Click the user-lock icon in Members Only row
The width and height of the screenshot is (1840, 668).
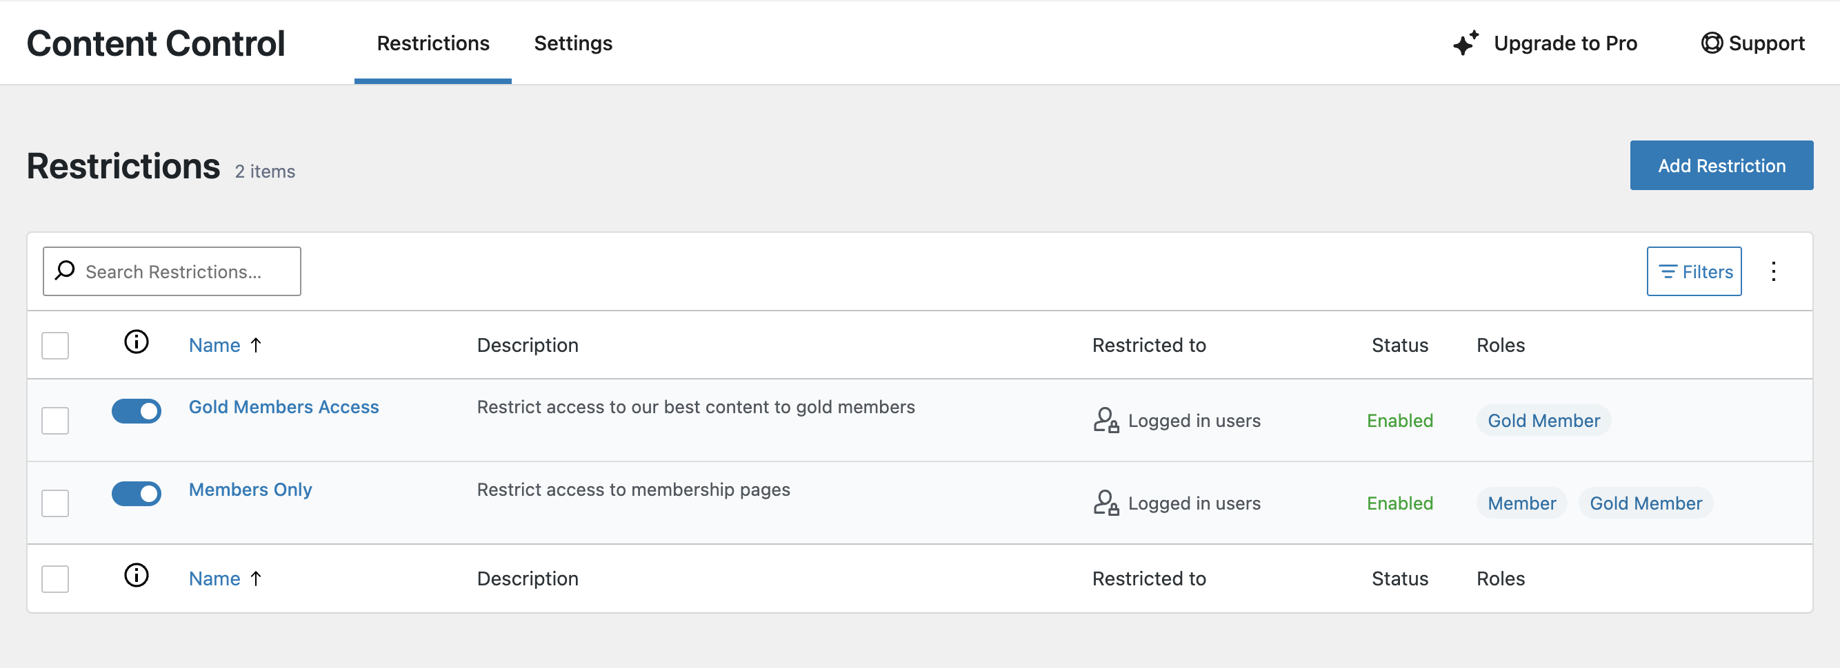1106,503
